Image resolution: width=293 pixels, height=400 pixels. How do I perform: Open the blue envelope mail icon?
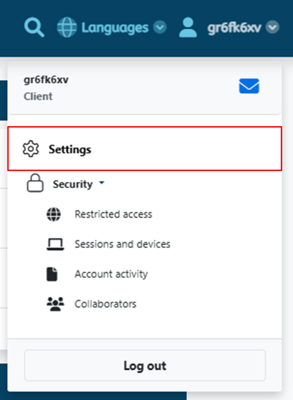click(249, 86)
